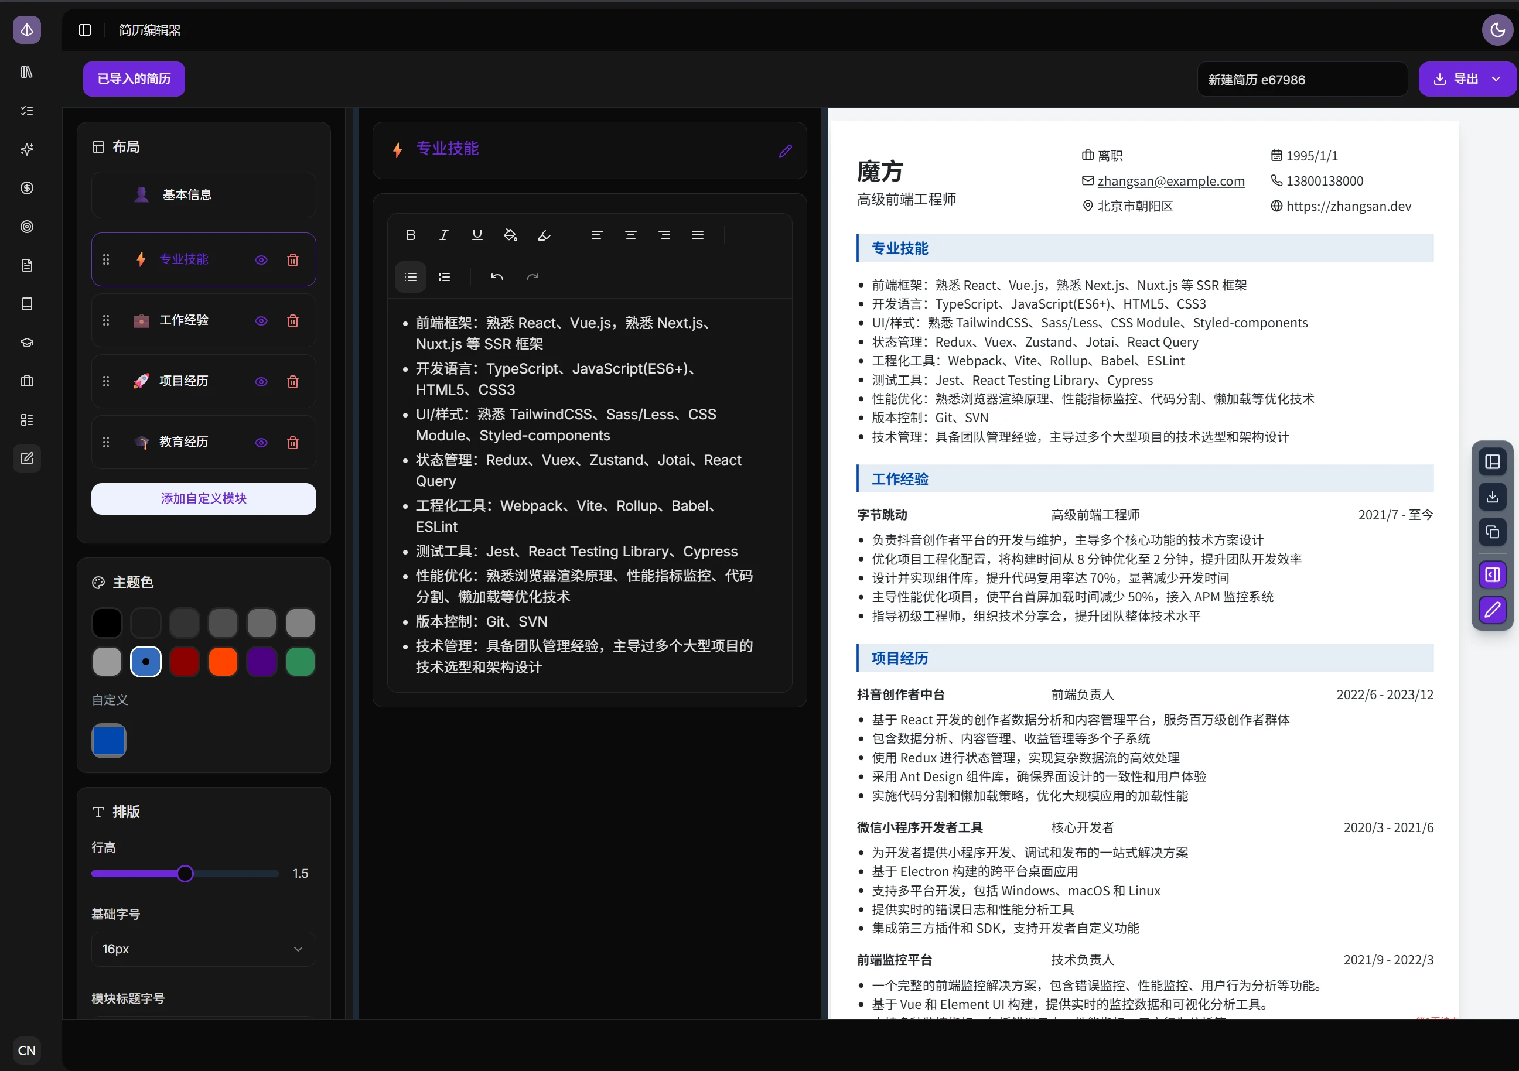Open the checklist icon in left sidebar
This screenshot has height=1071, width=1519.
coord(27,111)
